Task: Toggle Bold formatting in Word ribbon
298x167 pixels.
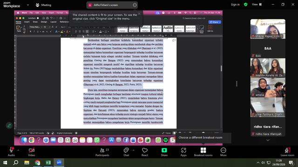Action: pos(30,32)
